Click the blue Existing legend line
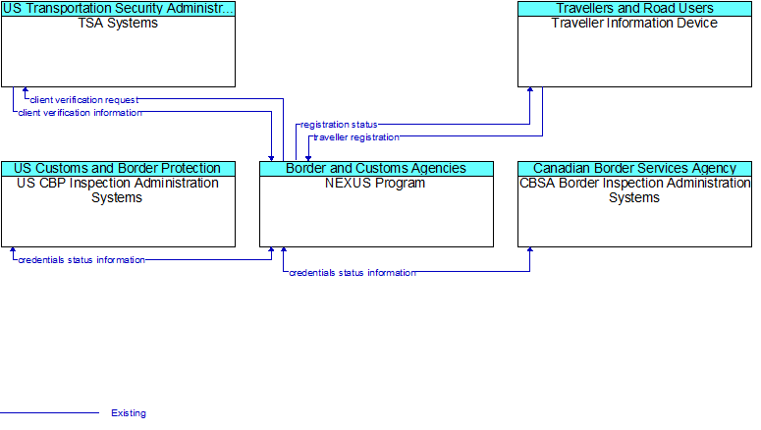 49,413
